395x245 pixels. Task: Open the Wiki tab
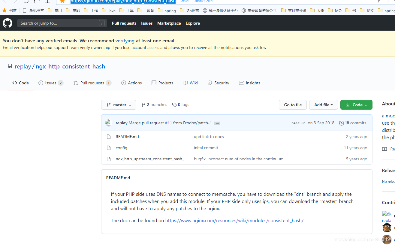(190, 83)
